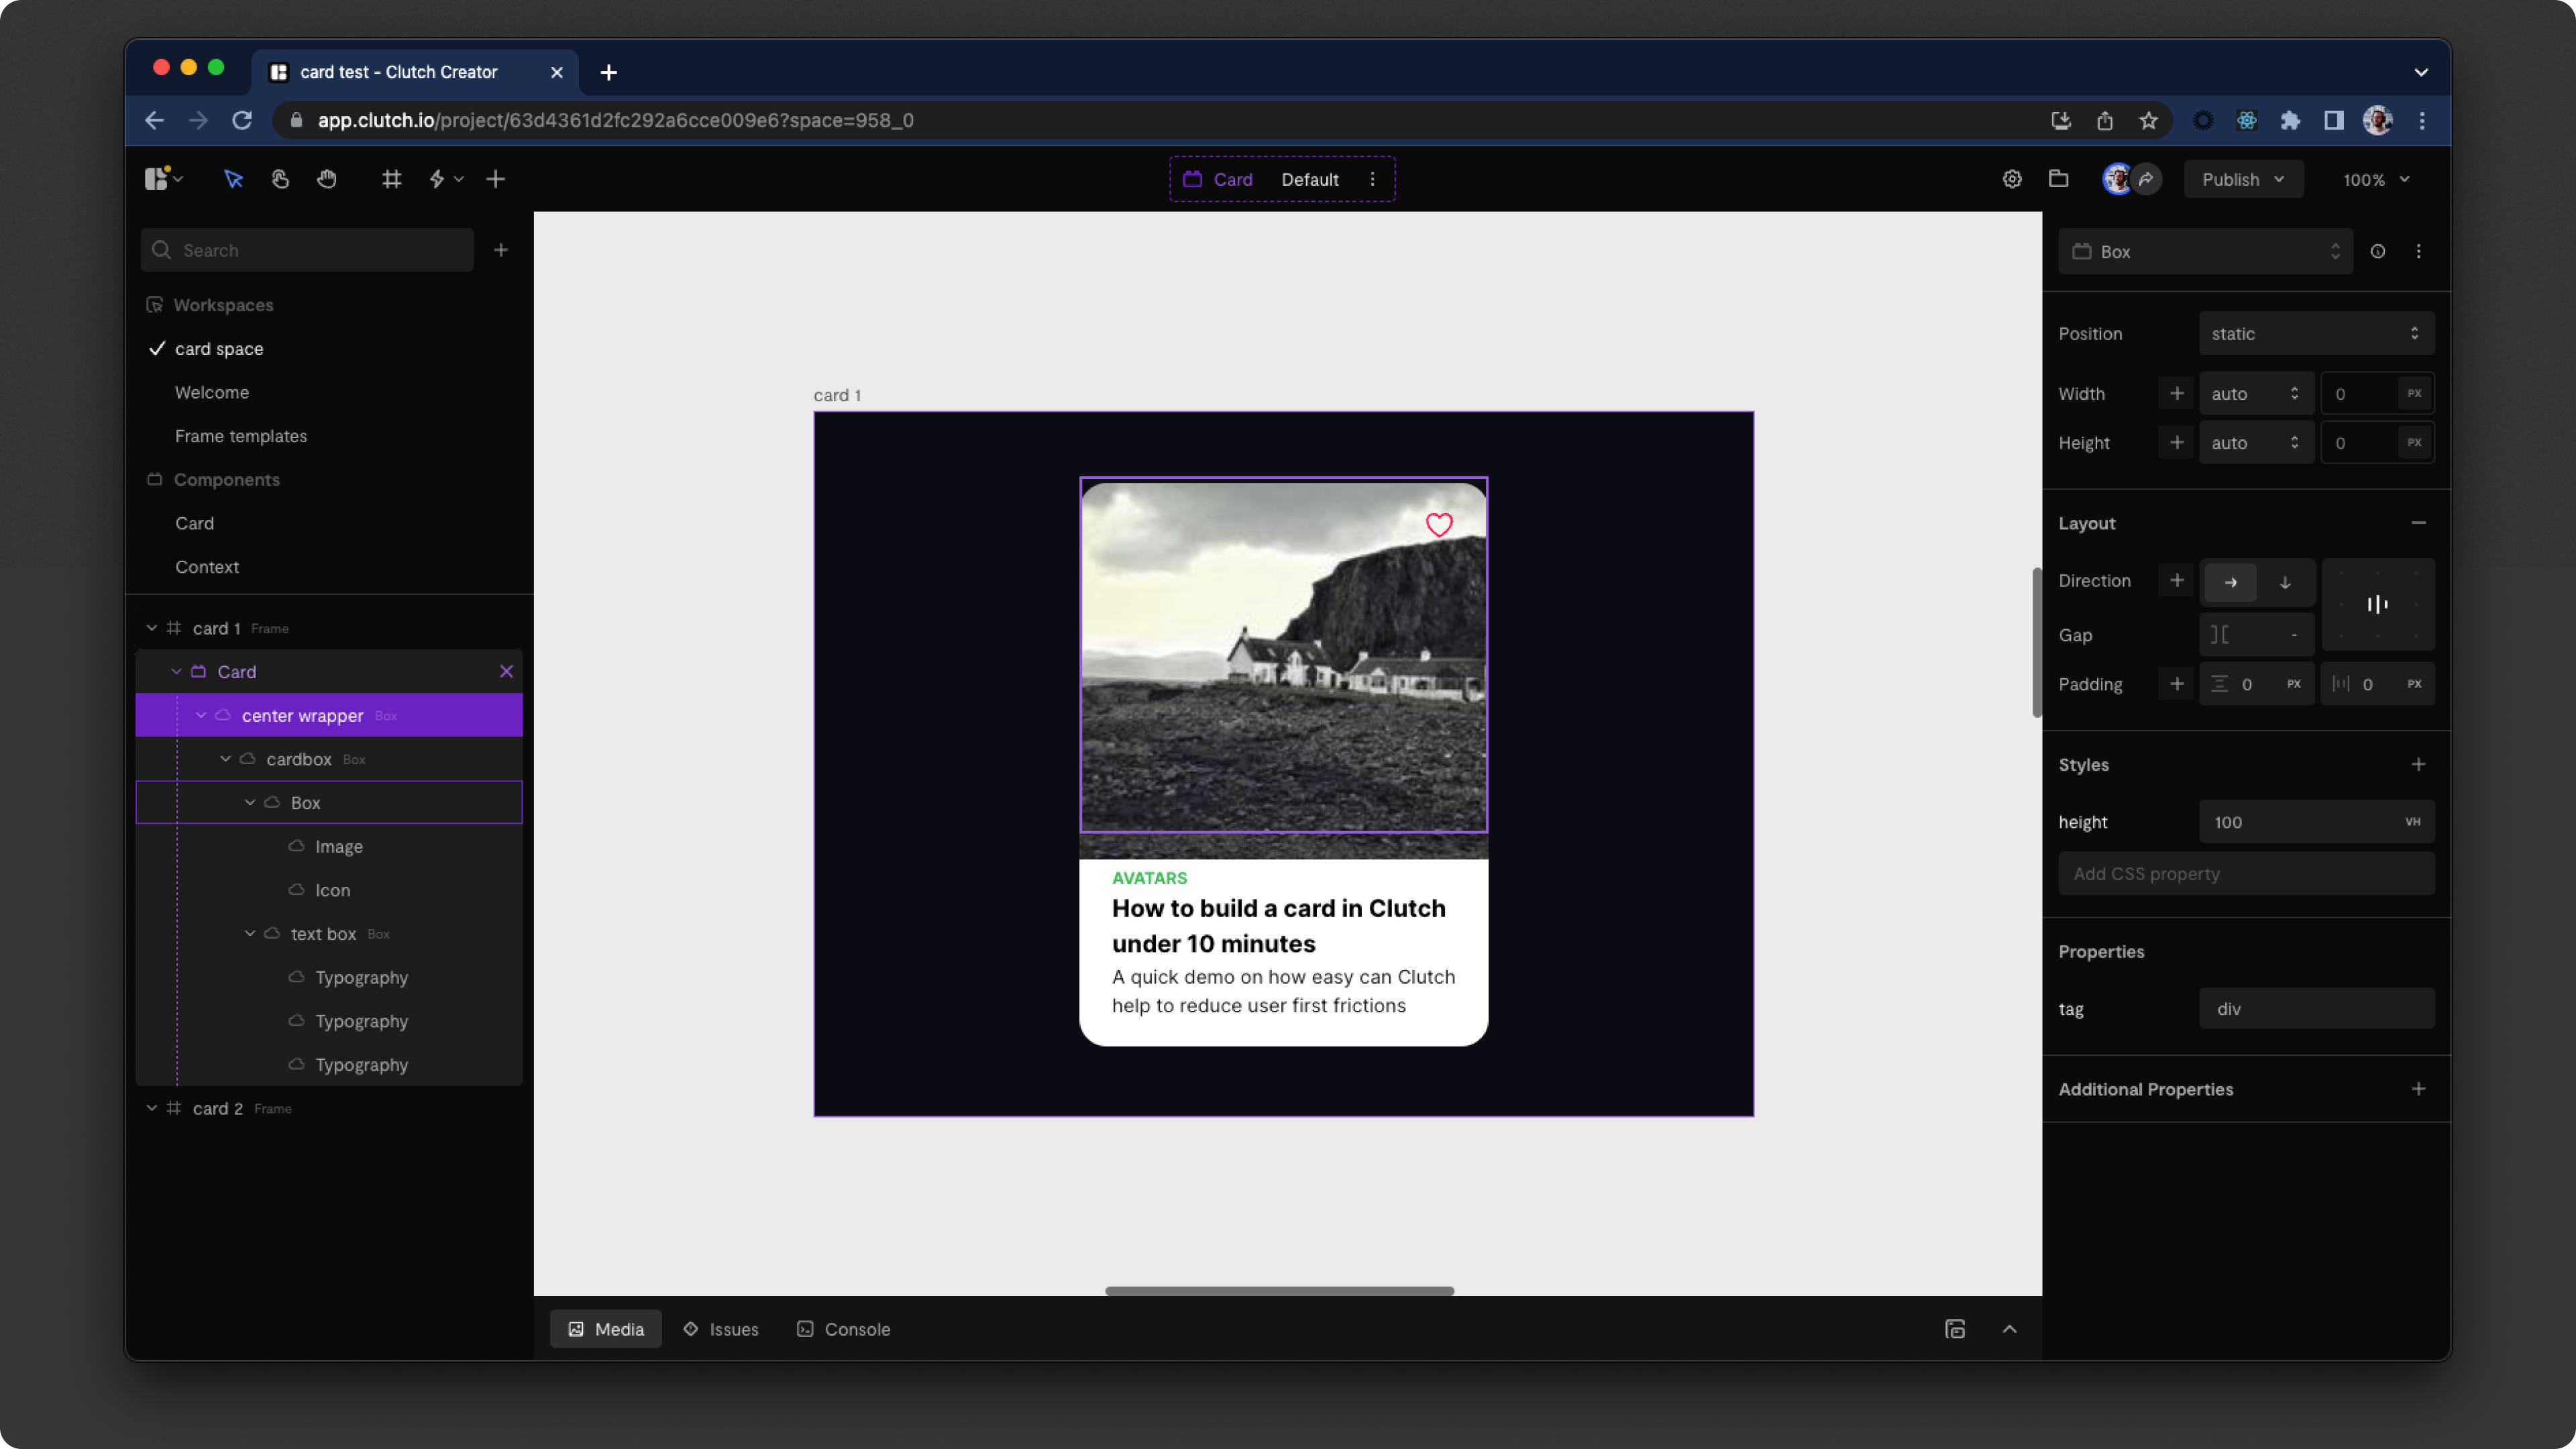
Task: Open project settings gear icon
Action: point(2012,179)
